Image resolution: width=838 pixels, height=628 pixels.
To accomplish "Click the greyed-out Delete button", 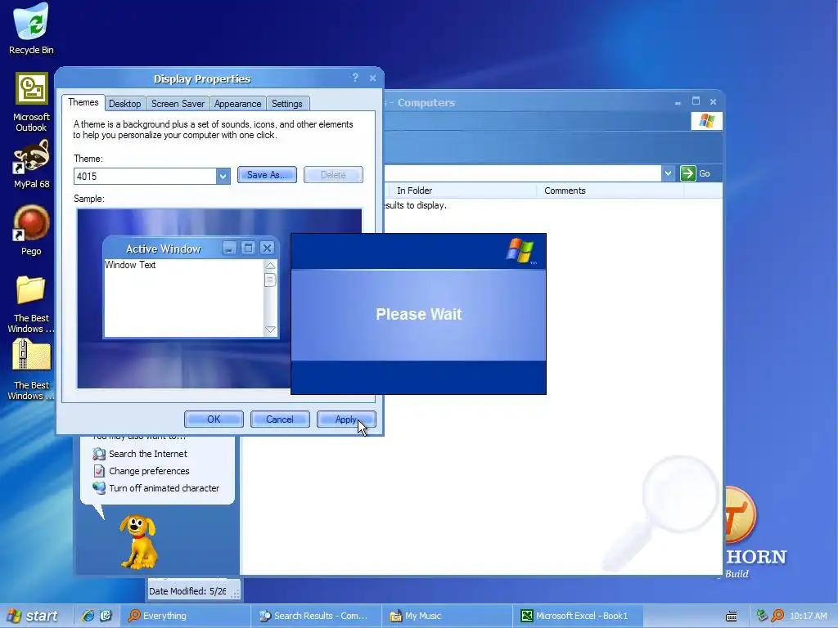I will click(x=333, y=175).
